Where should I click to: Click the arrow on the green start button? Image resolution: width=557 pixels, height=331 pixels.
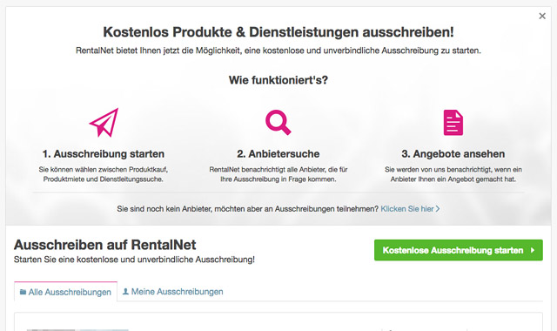(533, 250)
